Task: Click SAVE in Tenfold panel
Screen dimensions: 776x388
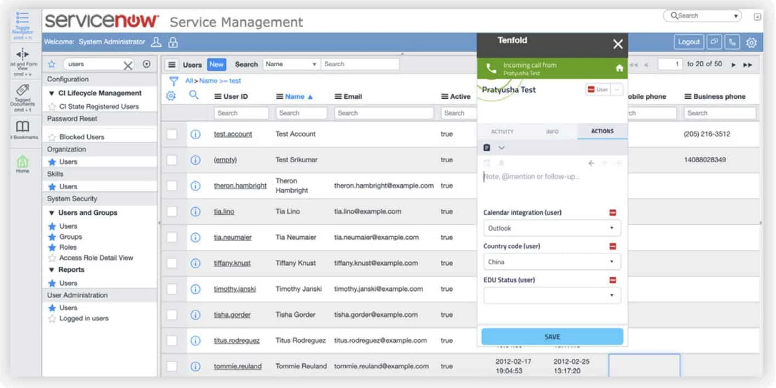Action: click(x=552, y=336)
